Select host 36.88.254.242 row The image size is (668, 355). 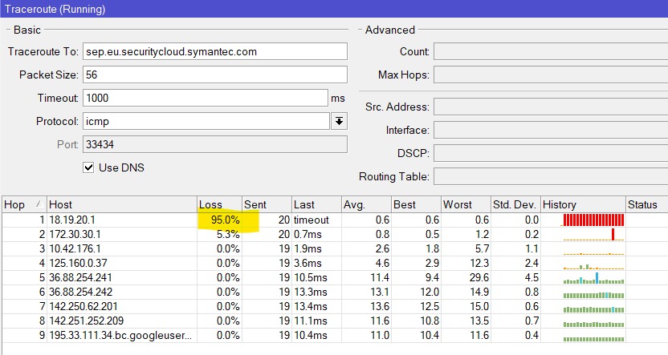click(x=334, y=292)
